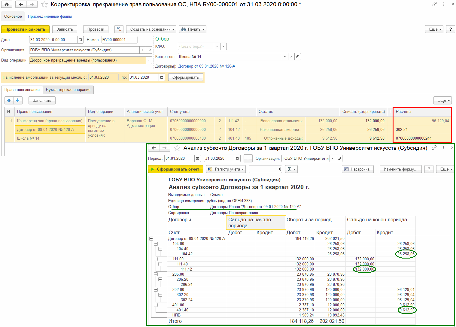Favorite the Анализ субконто report star
Viewport: 456px width, 327px height.
[x=177, y=148]
